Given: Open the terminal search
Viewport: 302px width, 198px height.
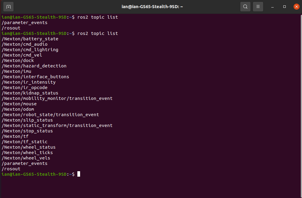Looking at the screenshot, I should [x=245, y=7].
